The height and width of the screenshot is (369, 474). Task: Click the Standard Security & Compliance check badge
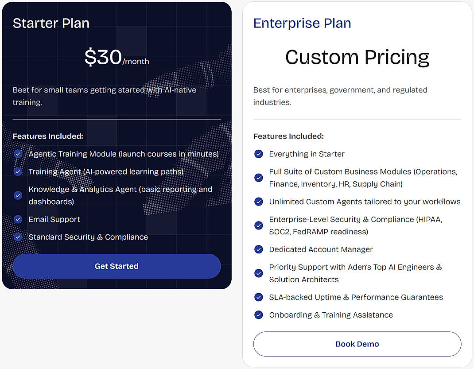pyautogui.click(x=18, y=237)
